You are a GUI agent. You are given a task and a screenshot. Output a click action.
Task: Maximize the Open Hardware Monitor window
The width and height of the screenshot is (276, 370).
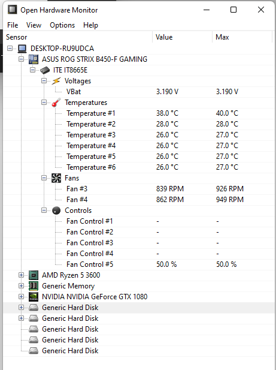pyautogui.click(x=233, y=10)
